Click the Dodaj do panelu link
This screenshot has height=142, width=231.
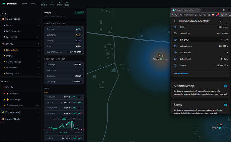point(181,73)
